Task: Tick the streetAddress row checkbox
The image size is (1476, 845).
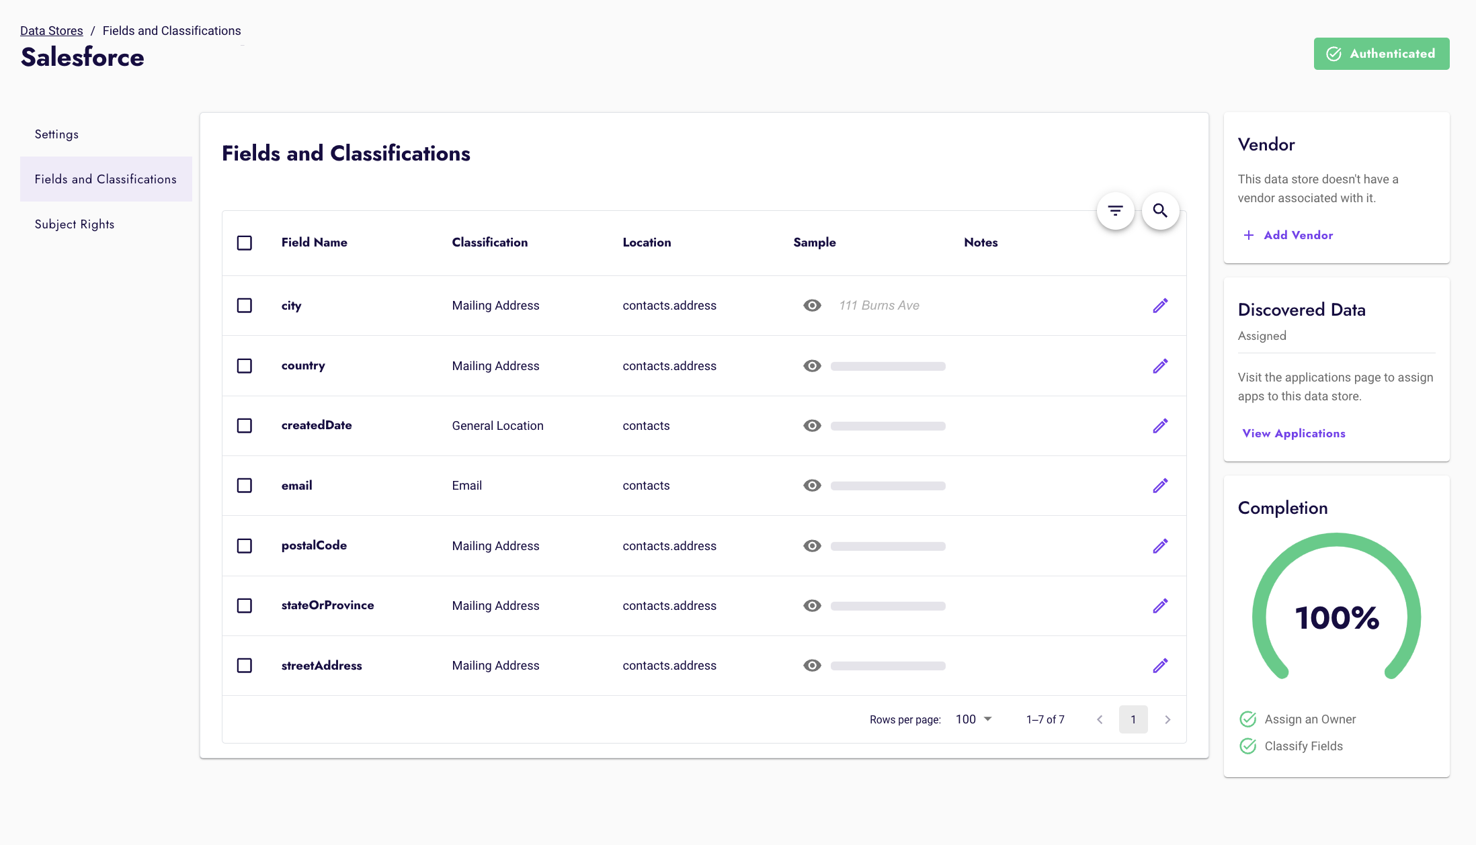Action: 245,666
